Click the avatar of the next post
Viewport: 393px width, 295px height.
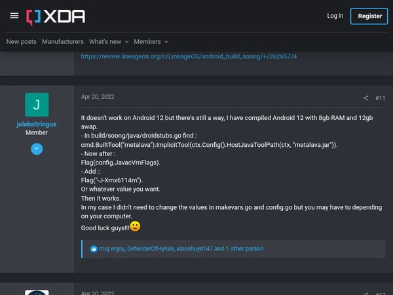[x=37, y=292]
